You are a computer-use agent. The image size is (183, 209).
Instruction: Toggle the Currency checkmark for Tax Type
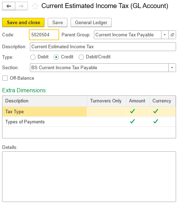156,111
